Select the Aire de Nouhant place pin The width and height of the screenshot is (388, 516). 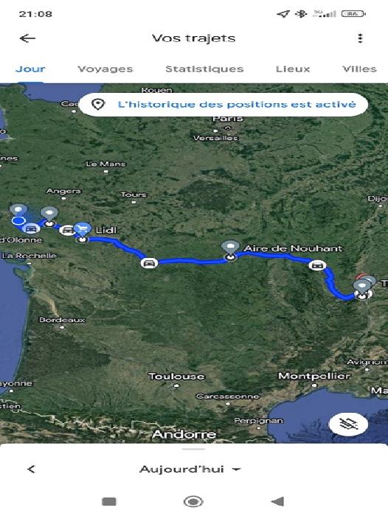point(230,247)
